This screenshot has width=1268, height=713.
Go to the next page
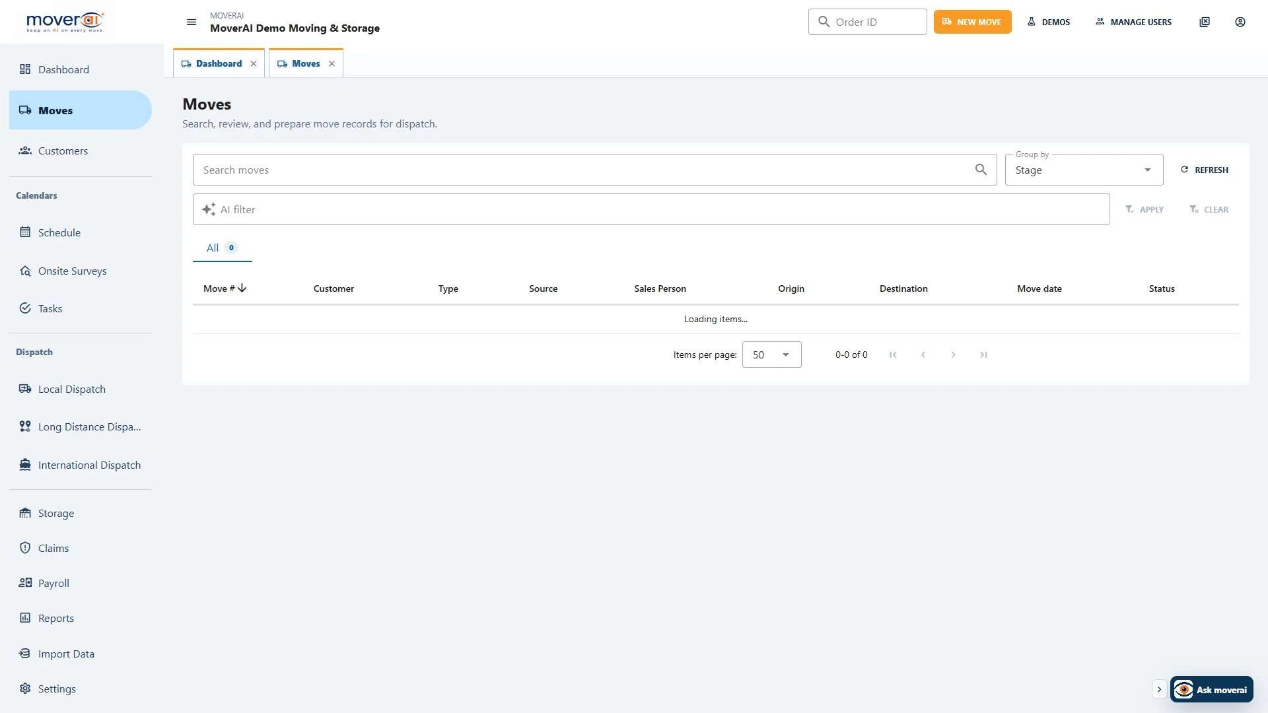point(953,355)
